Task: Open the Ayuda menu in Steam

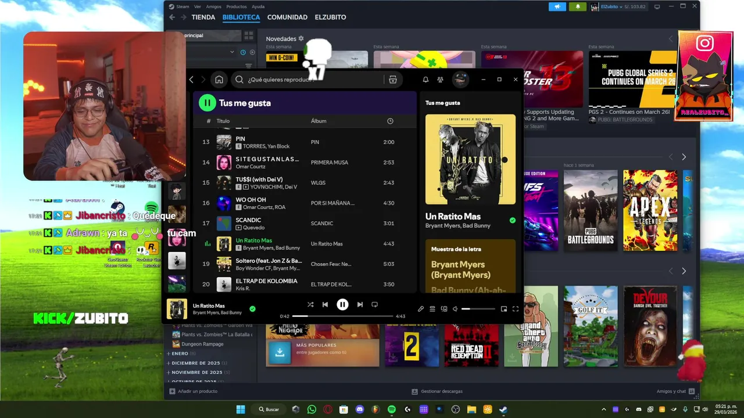Action: (258, 6)
